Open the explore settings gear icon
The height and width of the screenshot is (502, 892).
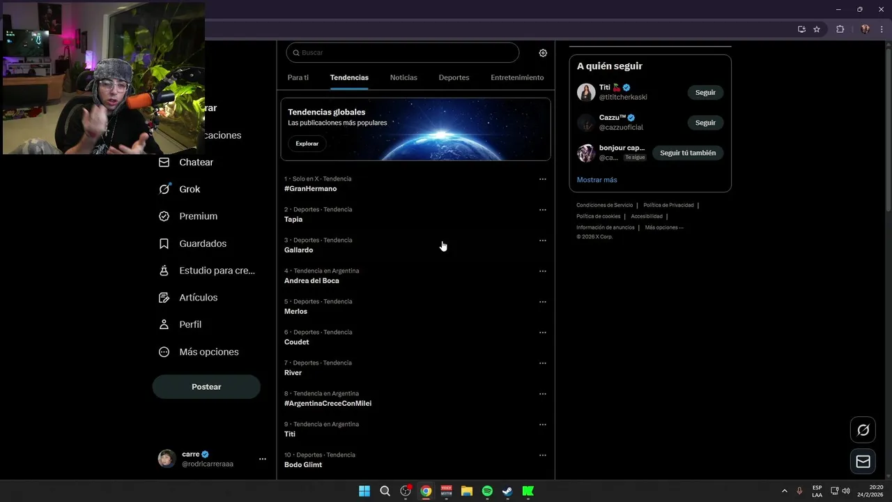click(543, 53)
